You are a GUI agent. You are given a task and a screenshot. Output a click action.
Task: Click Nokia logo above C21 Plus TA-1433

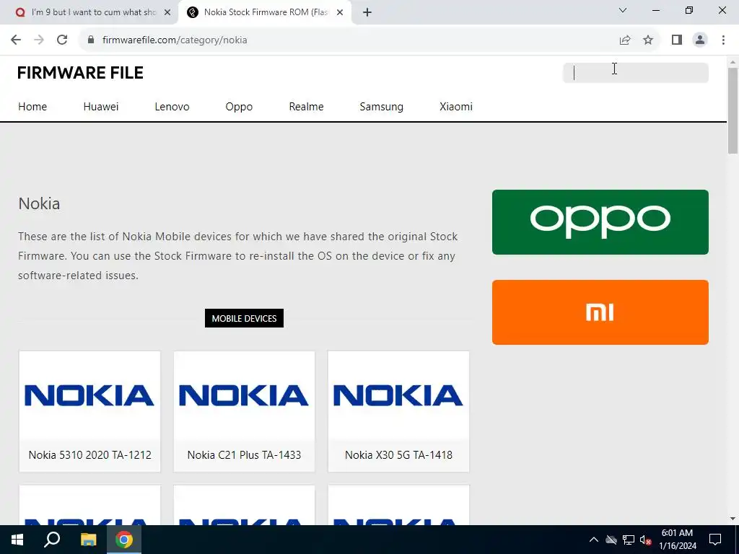point(244,395)
